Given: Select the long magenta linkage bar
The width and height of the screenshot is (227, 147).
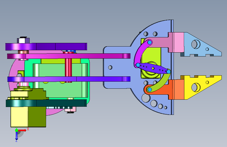Looking at the screenshot, I should point(69,56).
